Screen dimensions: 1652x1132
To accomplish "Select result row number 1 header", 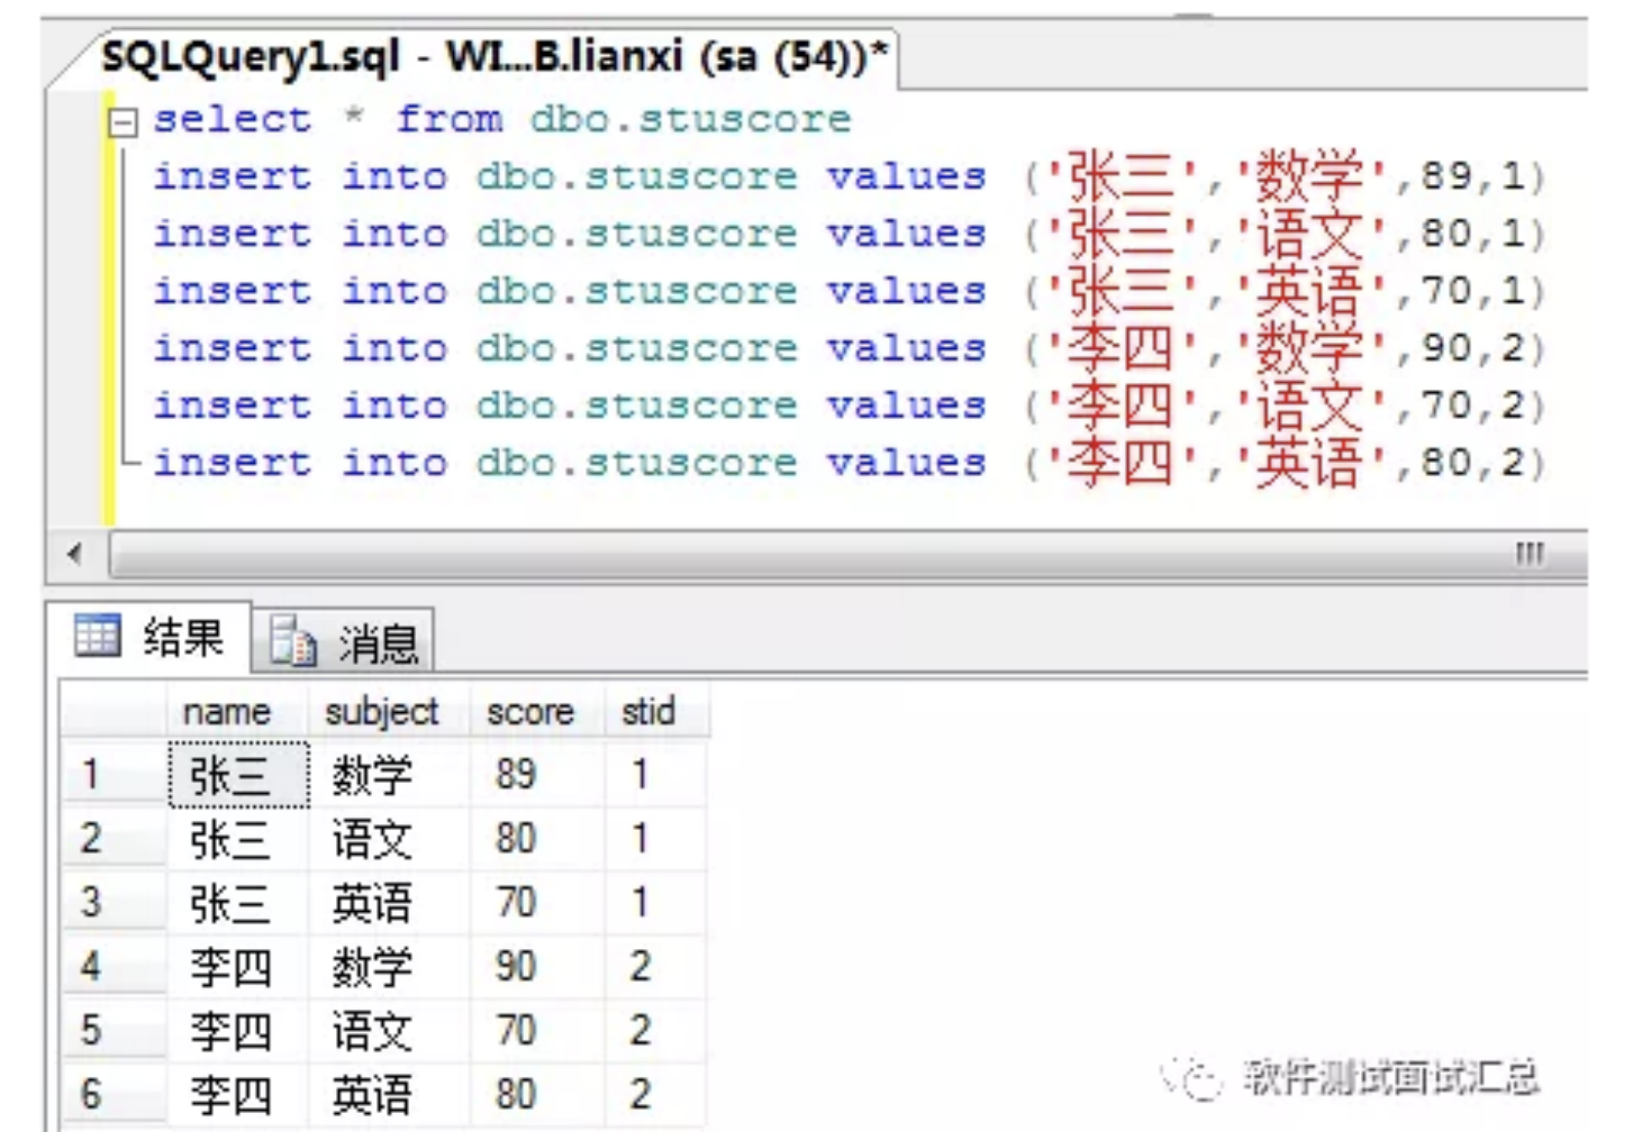I will click(114, 774).
